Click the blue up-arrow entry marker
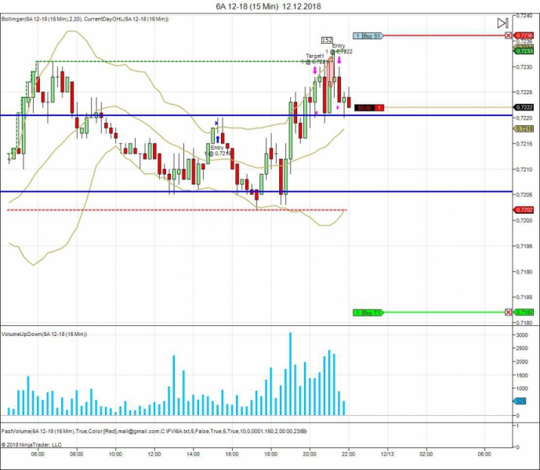540x470 pixels. [x=218, y=139]
